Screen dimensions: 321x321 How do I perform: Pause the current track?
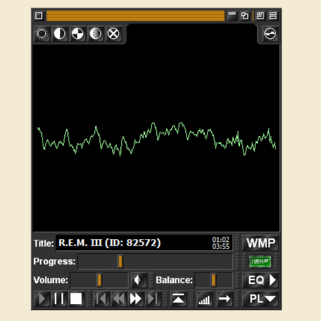[59, 299]
